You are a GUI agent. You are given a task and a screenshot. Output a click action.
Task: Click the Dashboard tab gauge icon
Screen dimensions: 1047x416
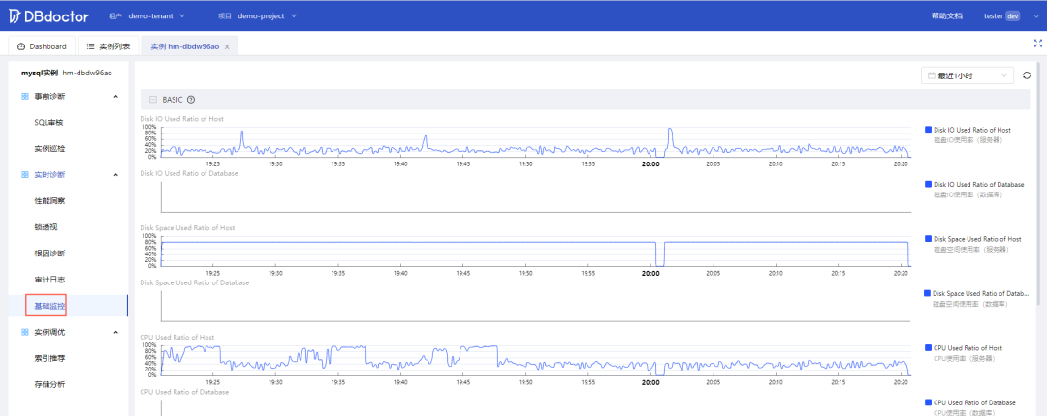(21, 46)
